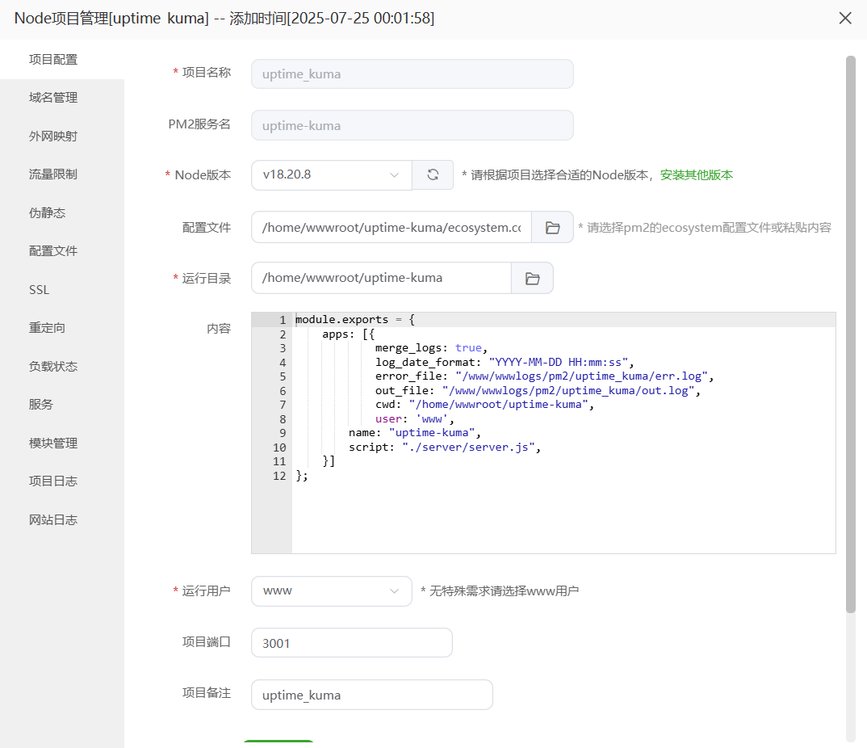
Task: Click the name: "uptime-kuma" line
Action: 415,433
